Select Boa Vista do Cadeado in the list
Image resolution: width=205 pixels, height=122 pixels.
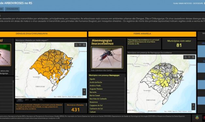(x=107, y=99)
